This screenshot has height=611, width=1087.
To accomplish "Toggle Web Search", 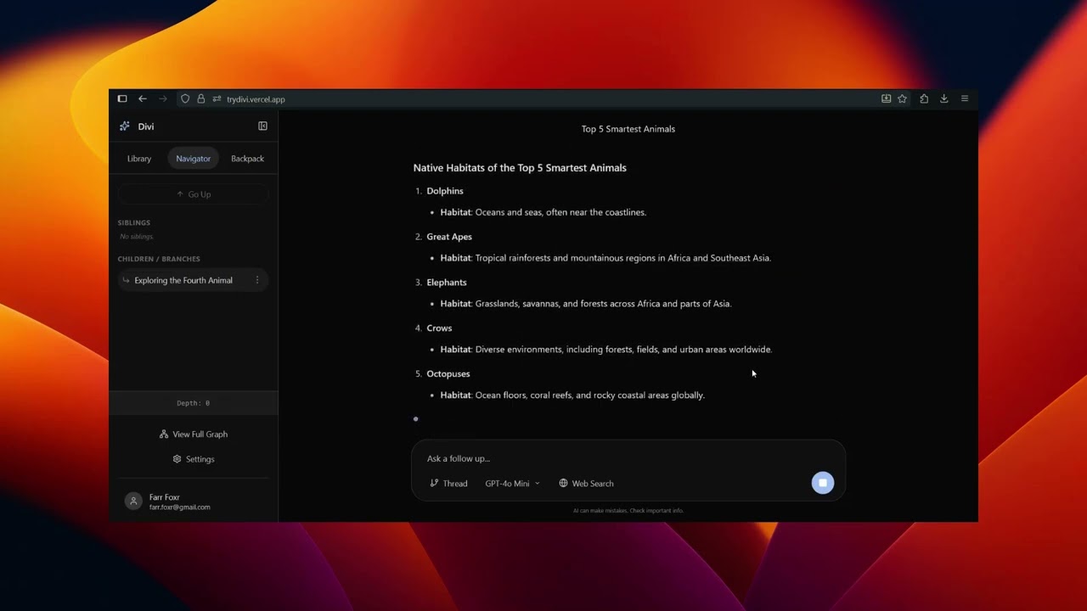I will (x=586, y=484).
